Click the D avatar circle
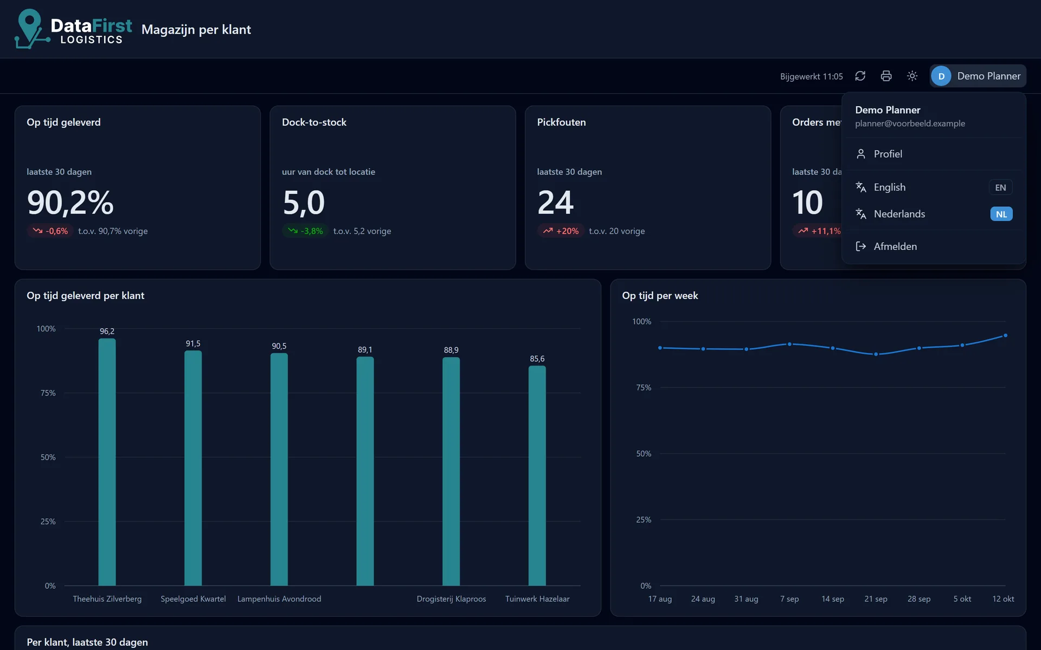Viewport: 1041px width, 650px height. (941, 76)
